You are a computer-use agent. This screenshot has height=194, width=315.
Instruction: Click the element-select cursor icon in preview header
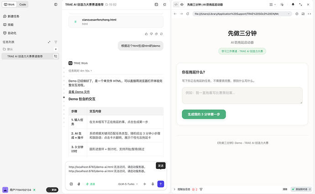[x=282, y=5]
